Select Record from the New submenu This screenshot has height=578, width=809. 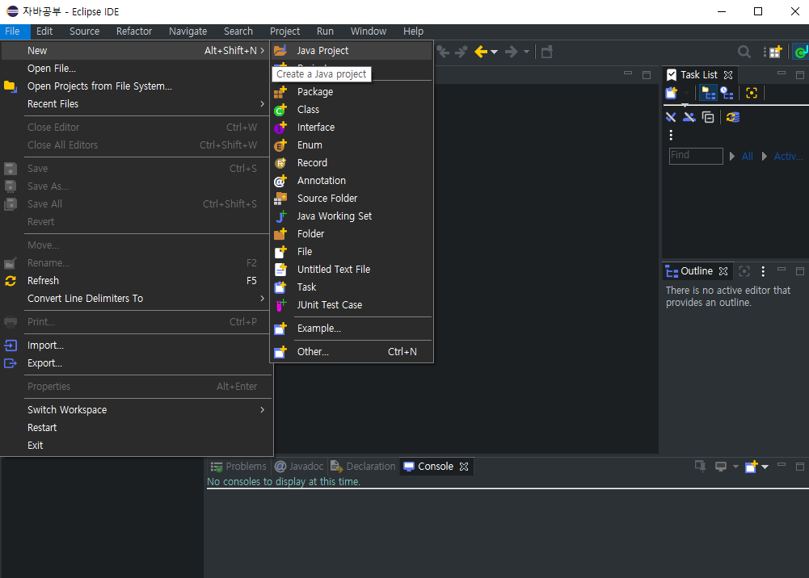tap(352, 163)
